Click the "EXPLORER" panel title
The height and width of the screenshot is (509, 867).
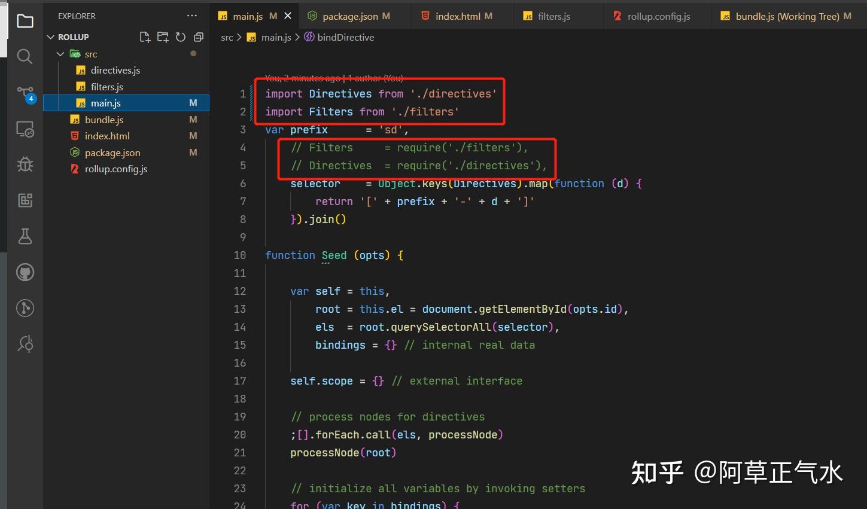point(77,16)
